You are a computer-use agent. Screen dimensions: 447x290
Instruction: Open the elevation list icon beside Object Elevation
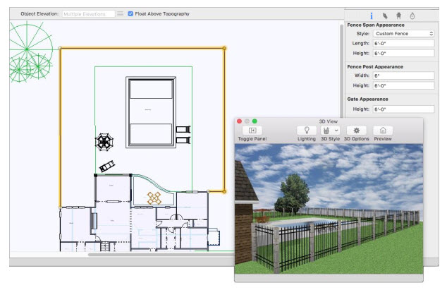(x=121, y=13)
